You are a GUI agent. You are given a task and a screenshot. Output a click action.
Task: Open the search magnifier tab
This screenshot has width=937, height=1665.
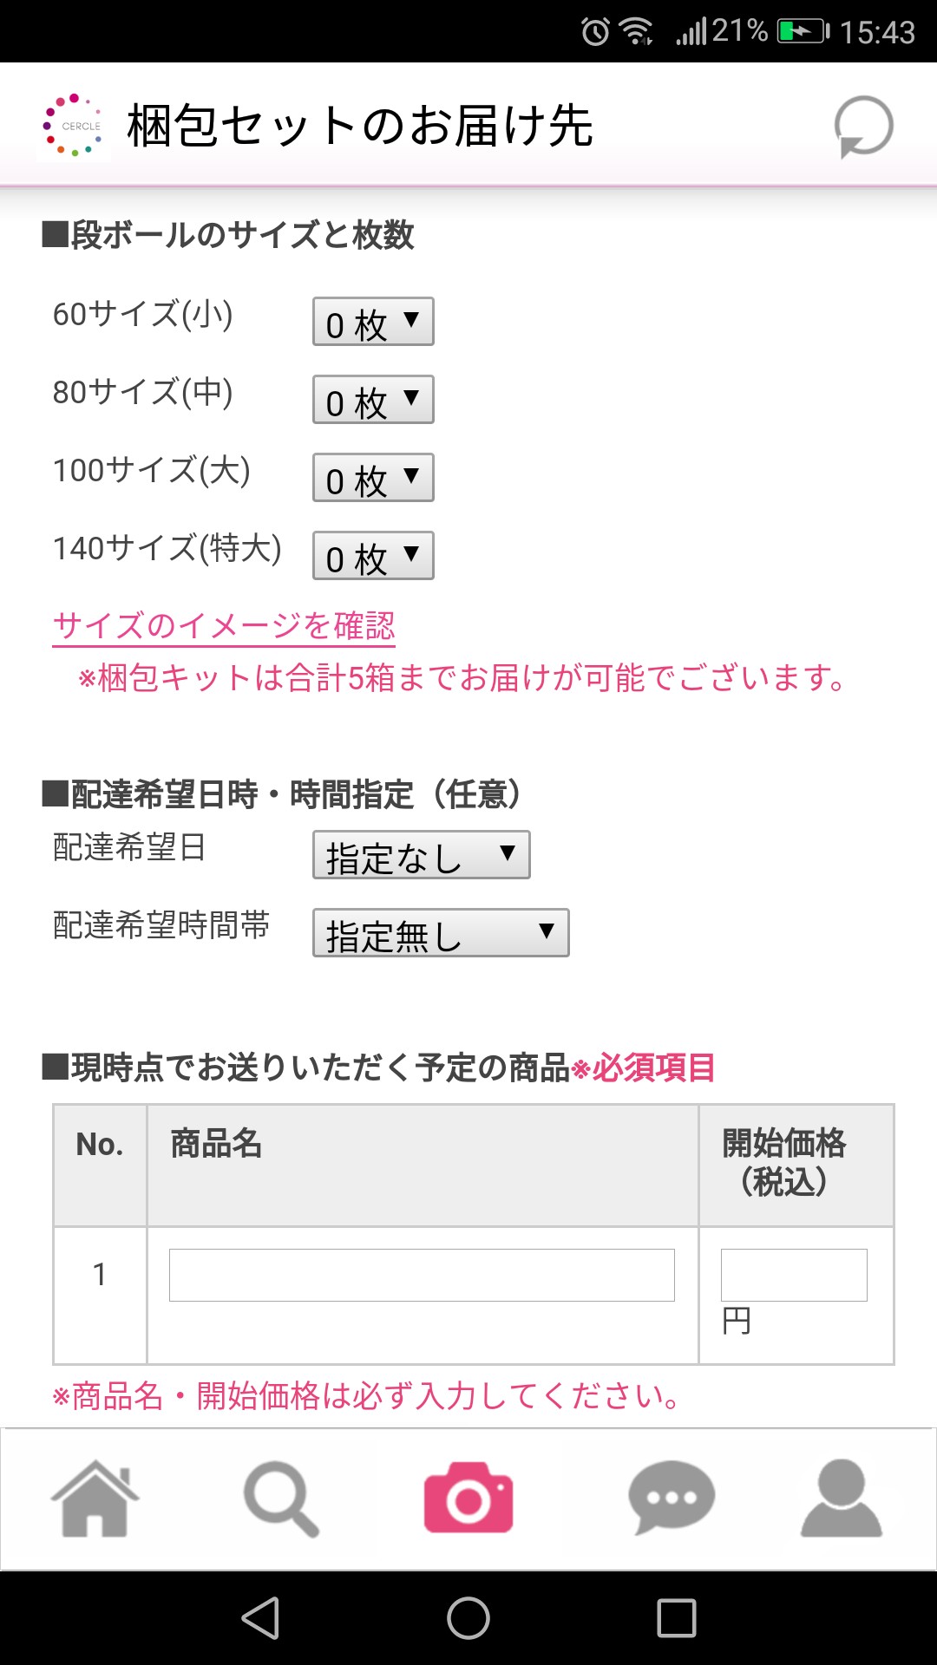click(281, 1498)
